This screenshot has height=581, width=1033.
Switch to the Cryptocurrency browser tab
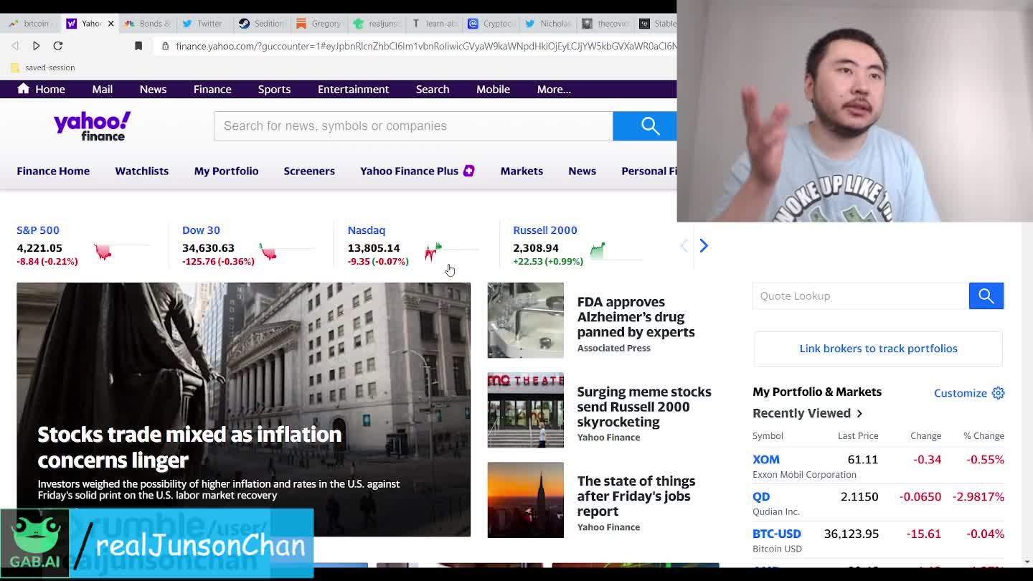pyautogui.click(x=492, y=24)
